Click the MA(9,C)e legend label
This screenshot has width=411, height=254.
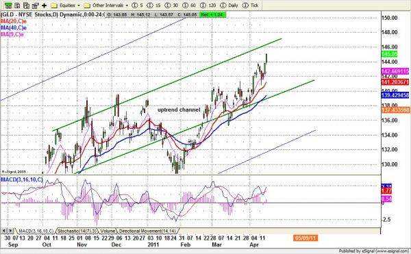pos(12,34)
